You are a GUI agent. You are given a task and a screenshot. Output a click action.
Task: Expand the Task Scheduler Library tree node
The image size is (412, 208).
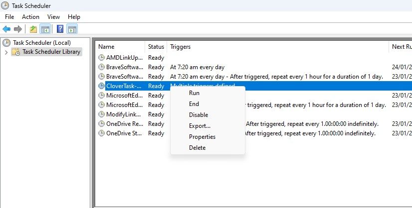click(x=6, y=52)
